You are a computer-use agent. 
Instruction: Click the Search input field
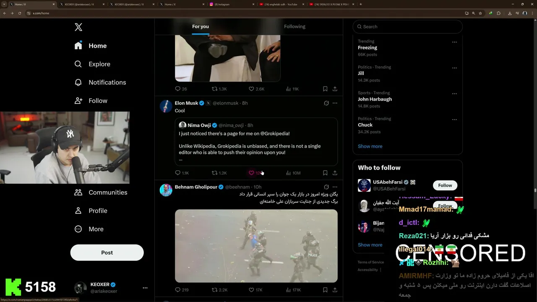point(407,26)
